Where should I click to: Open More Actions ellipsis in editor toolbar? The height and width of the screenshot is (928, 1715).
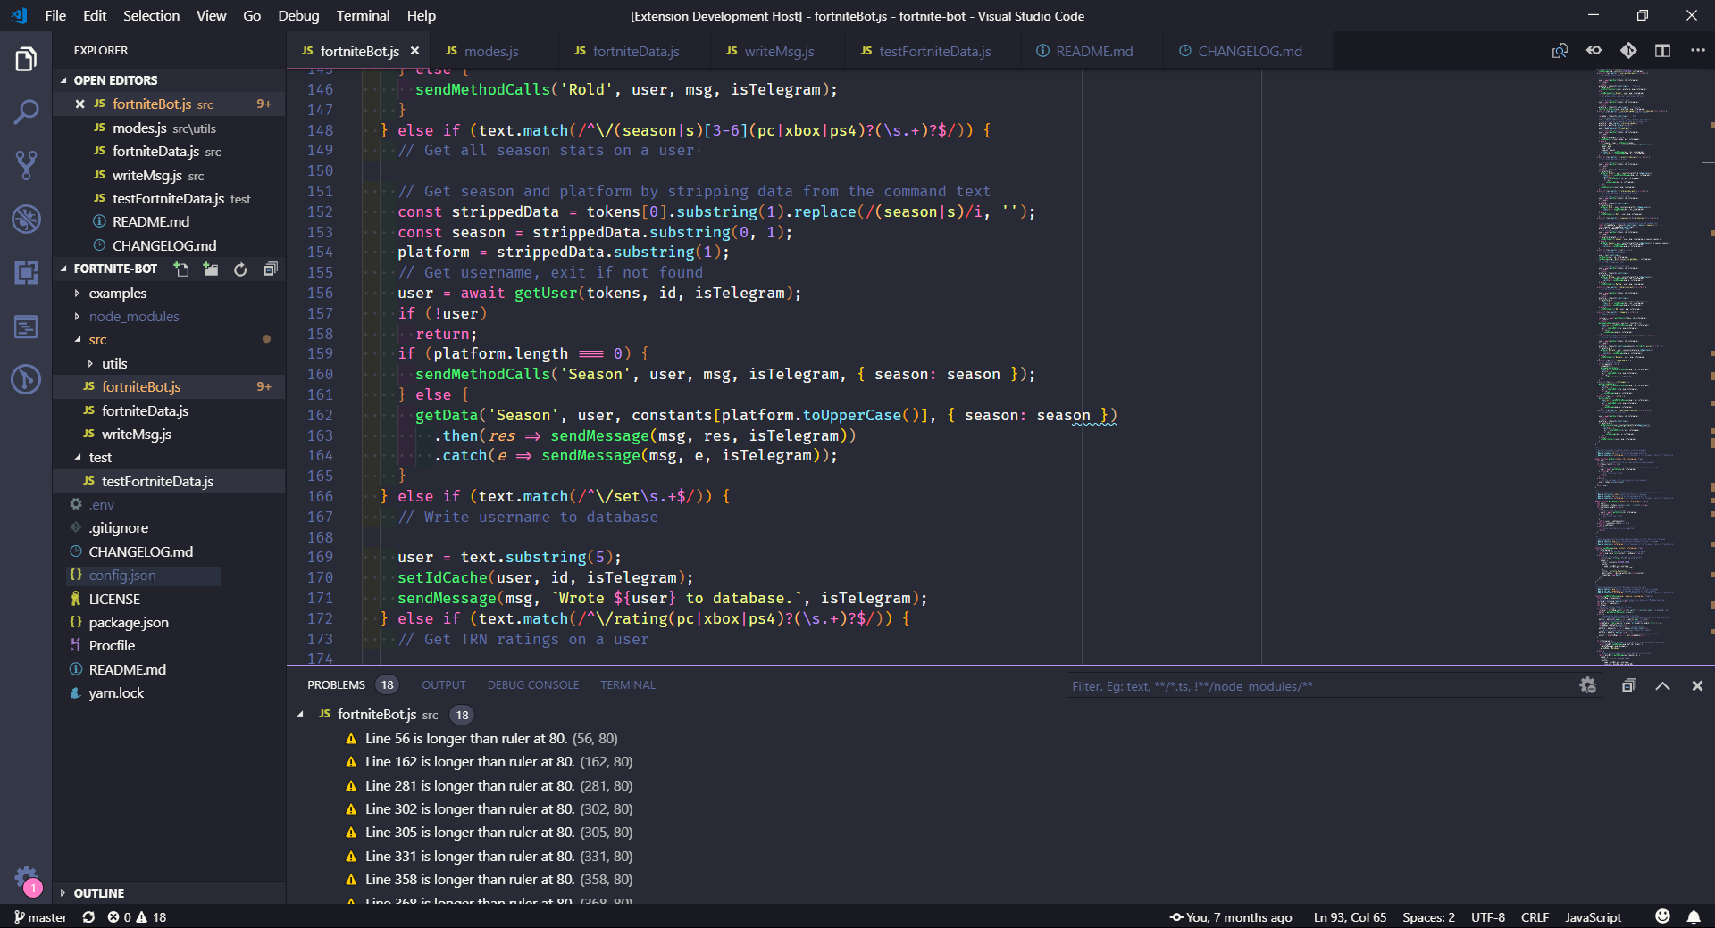(x=1697, y=51)
